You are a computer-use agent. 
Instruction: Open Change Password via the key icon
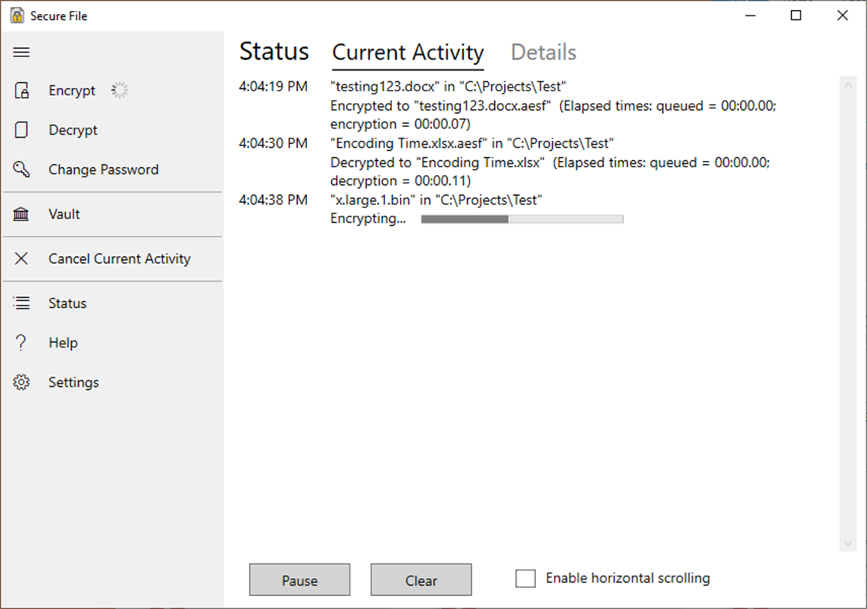click(21, 169)
